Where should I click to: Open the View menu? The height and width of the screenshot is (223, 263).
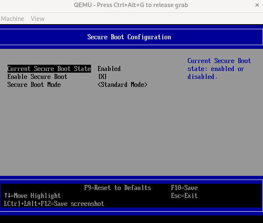pos(38,19)
